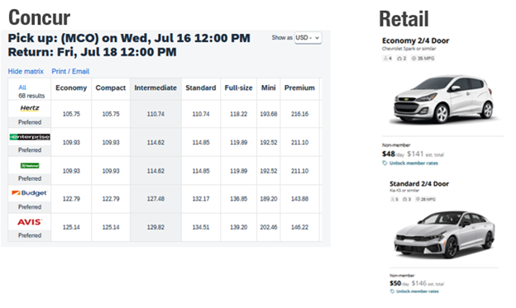Screen dimensions: 516x308
Task: Select the Standard column header
Action: 201,88
